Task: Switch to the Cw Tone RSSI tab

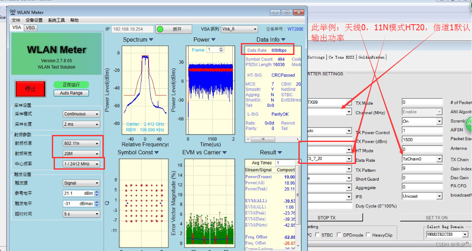Action: pyautogui.click(x=341, y=57)
